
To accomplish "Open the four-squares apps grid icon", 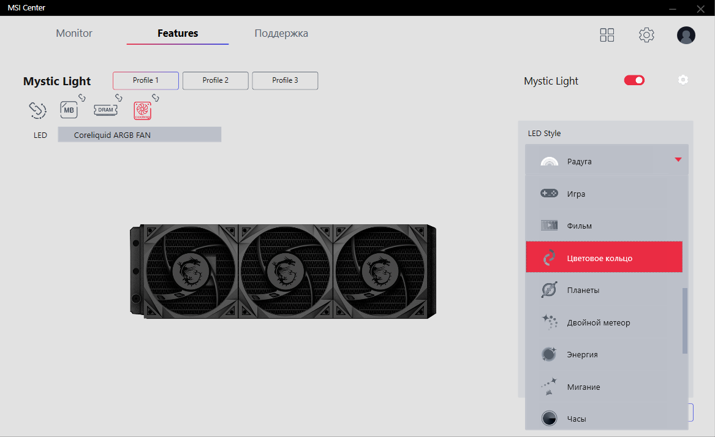I will point(607,35).
